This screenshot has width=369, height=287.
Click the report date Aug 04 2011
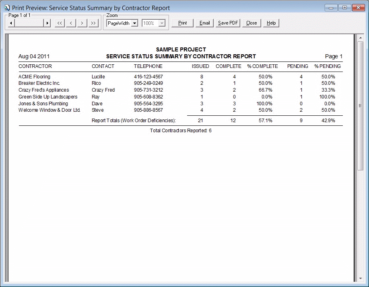point(34,56)
